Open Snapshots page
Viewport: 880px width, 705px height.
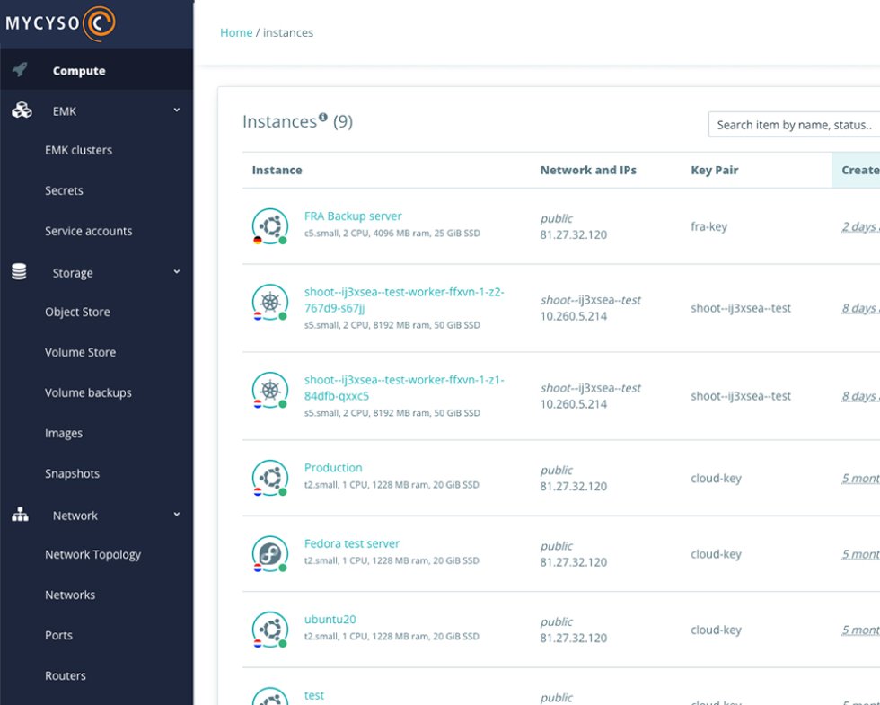click(72, 474)
